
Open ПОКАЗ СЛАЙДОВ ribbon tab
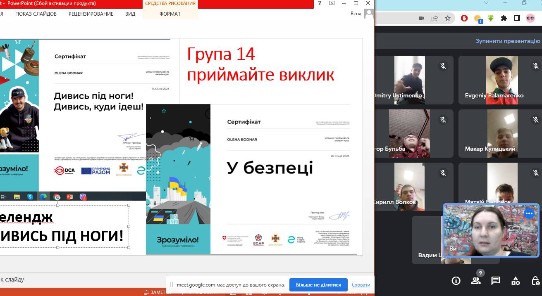coord(36,14)
